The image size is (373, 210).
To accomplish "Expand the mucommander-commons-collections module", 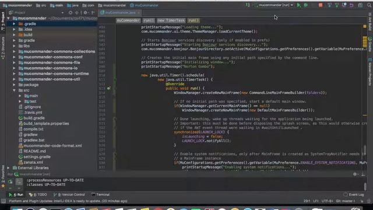I will 14,51.
